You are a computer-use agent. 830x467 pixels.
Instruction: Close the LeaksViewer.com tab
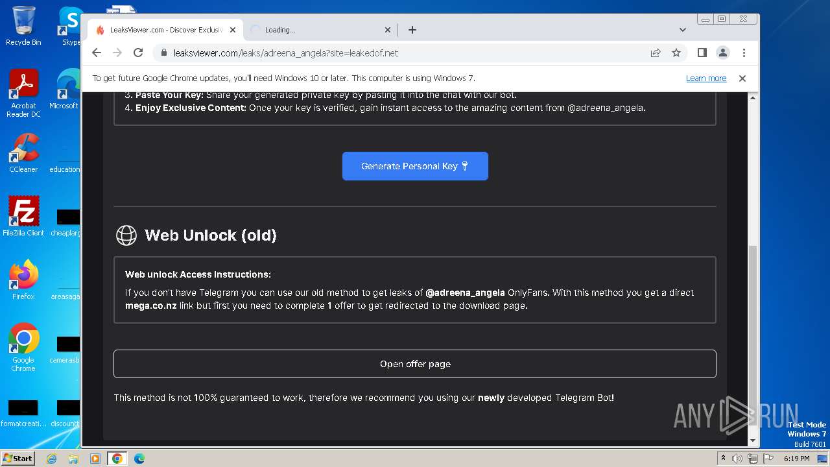(233, 30)
